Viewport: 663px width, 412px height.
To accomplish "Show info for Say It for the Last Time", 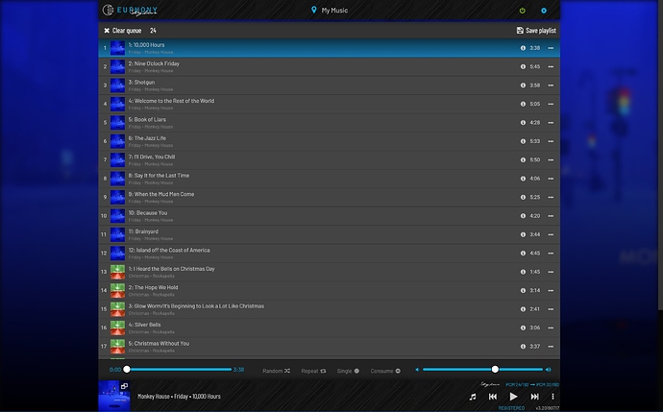I will point(523,179).
